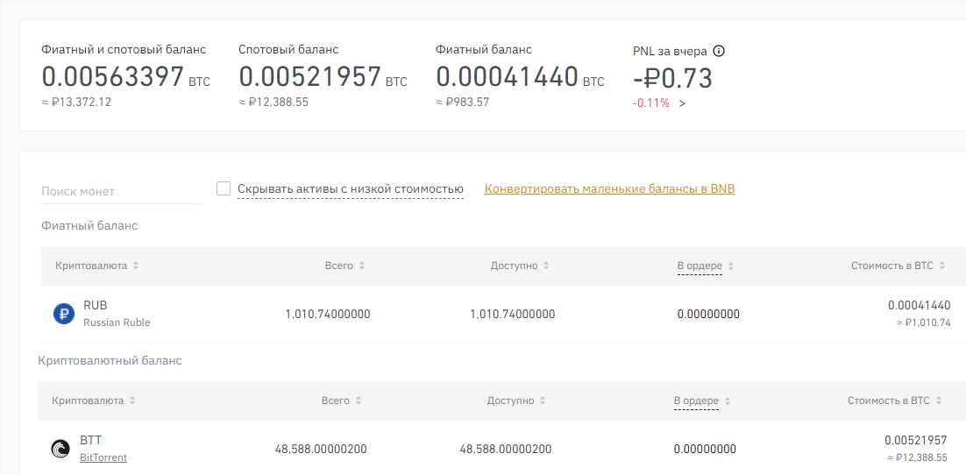Expand PNL details arrow beside -0.11%
Viewport: 966px width, 475px height.
point(682,103)
